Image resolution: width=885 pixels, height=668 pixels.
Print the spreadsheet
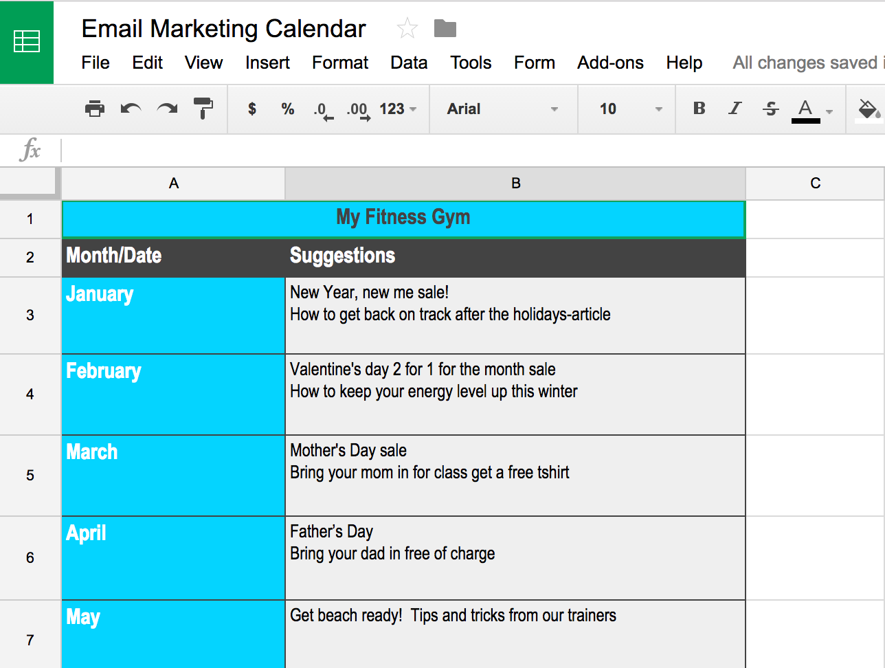point(95,109)
